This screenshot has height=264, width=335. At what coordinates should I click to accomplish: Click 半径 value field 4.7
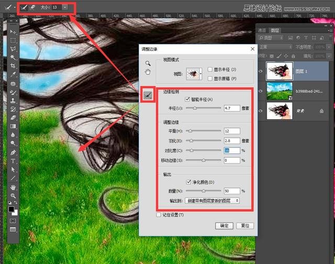(232, 108)
